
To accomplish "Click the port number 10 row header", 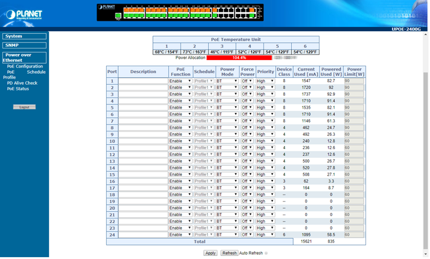I will (112, 141).
